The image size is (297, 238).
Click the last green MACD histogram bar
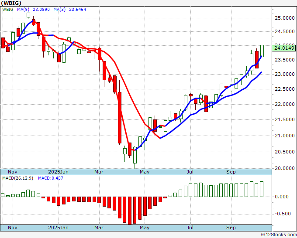coord(262,189)
